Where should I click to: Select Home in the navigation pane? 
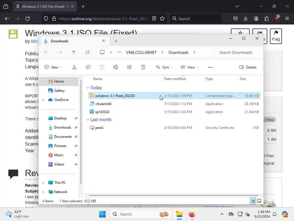[x=59, y=81]
